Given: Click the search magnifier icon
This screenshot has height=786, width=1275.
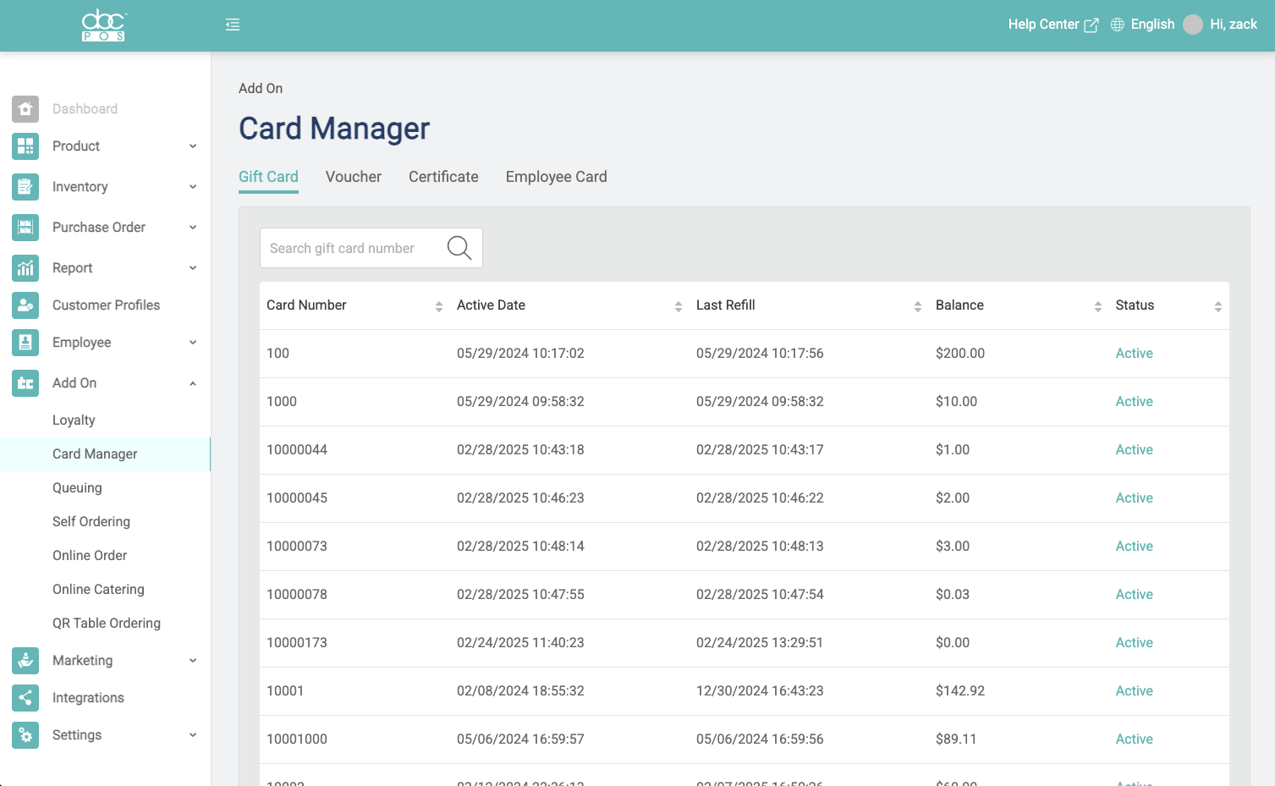Looking at the screenshot, I should coord(459,248).
